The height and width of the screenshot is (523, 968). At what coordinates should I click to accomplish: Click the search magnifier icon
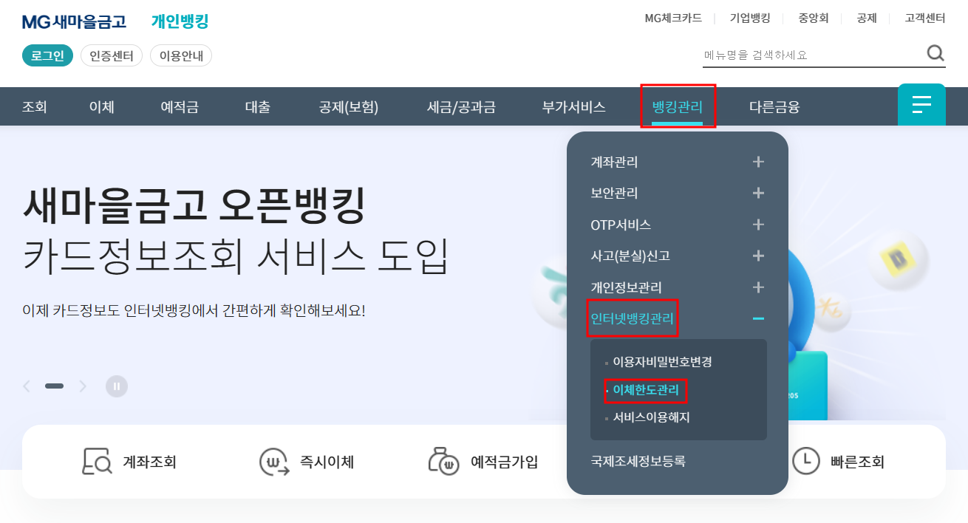point(935,53)
